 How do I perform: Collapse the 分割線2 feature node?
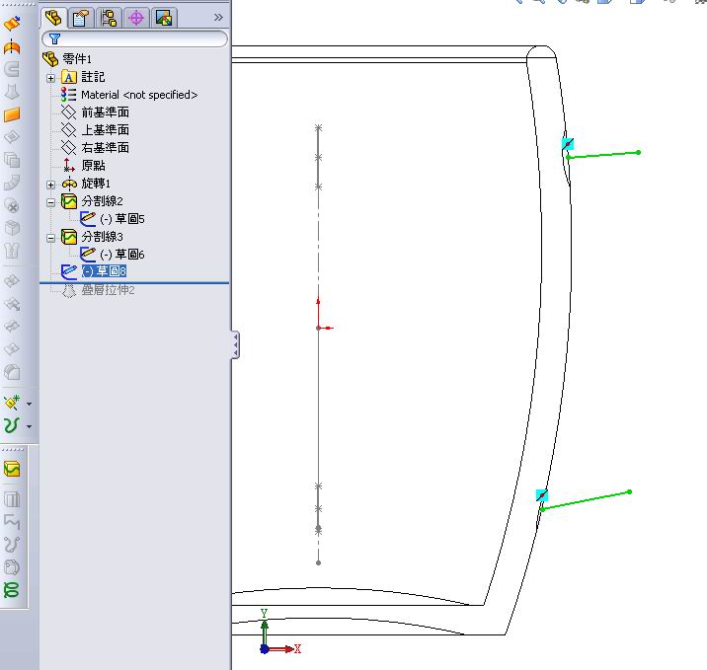(51, 202)
